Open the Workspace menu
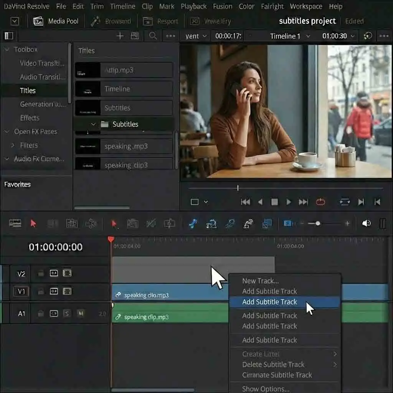 pos(306,6)
